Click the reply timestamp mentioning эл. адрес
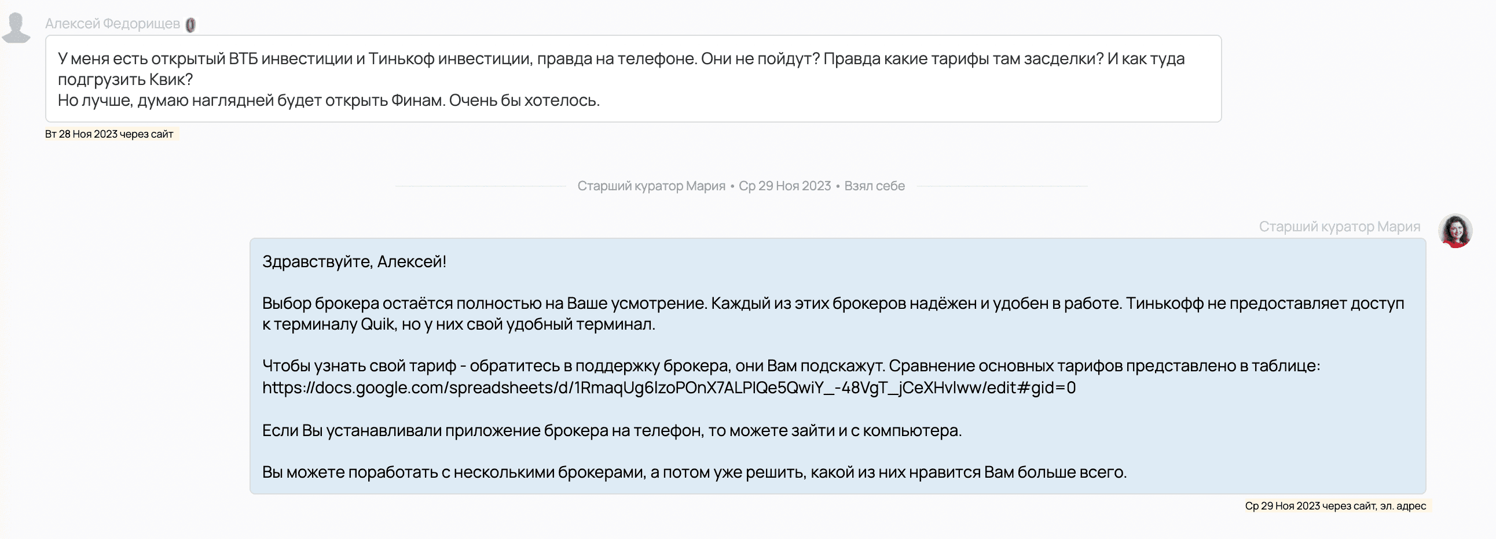This screenshot has width=1496, height=539. [1334, 506]
